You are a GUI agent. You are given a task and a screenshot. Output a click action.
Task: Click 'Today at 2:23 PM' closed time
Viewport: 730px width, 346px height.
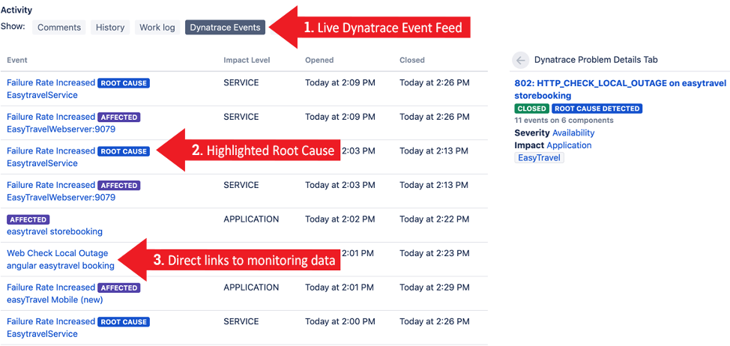point(434,253)
